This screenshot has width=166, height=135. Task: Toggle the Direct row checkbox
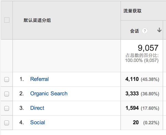(x=7, y=108)
